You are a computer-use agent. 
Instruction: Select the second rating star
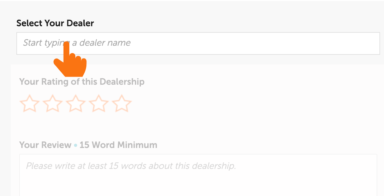(x=52, y=104)
